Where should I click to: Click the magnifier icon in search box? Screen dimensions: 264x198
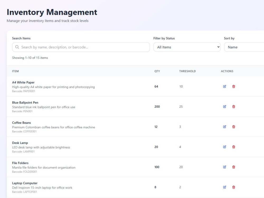pyautogui.click(x=17, y=47)
